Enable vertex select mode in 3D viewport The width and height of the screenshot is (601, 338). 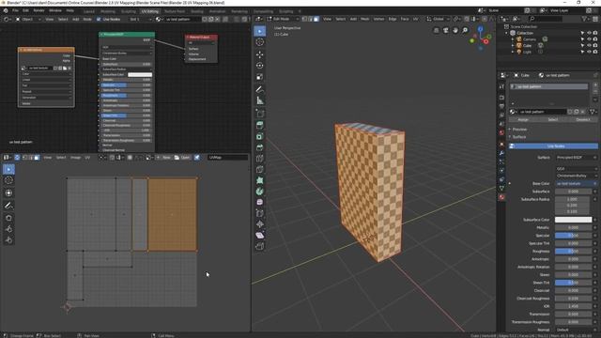coord(304,19)
